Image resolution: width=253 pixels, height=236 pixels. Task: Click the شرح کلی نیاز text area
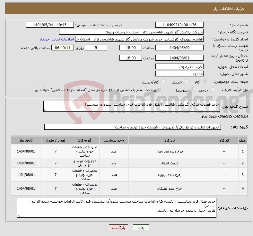coord(132,106)
